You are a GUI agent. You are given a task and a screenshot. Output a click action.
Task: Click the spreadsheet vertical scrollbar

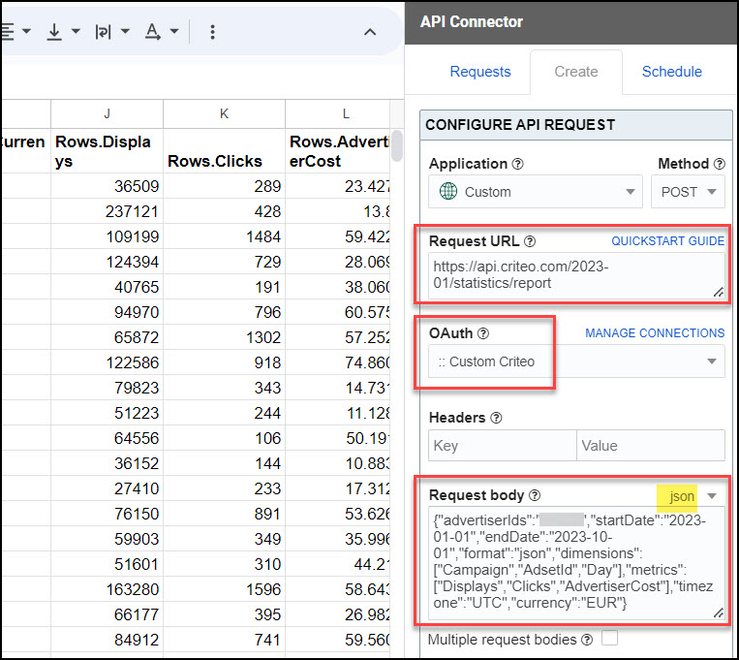[397, 146]
